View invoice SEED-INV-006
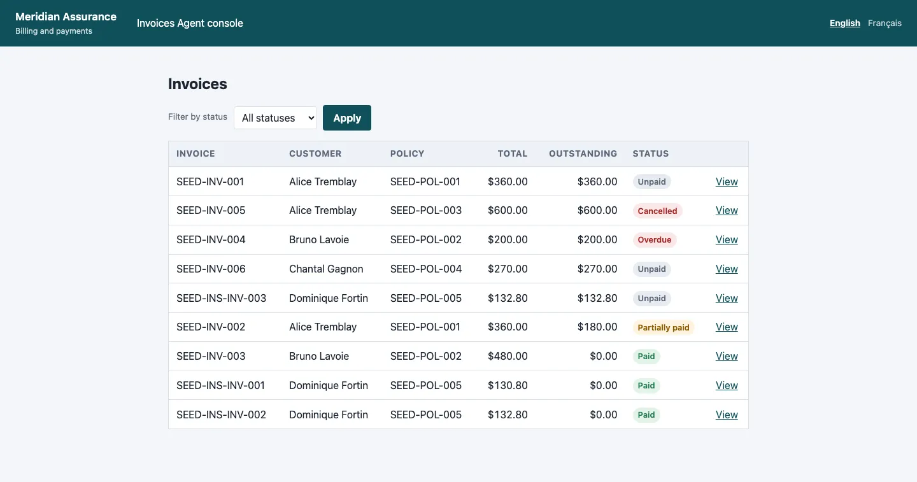The height and width of the screenshot is (482, 917). click(x=727, y=269)
